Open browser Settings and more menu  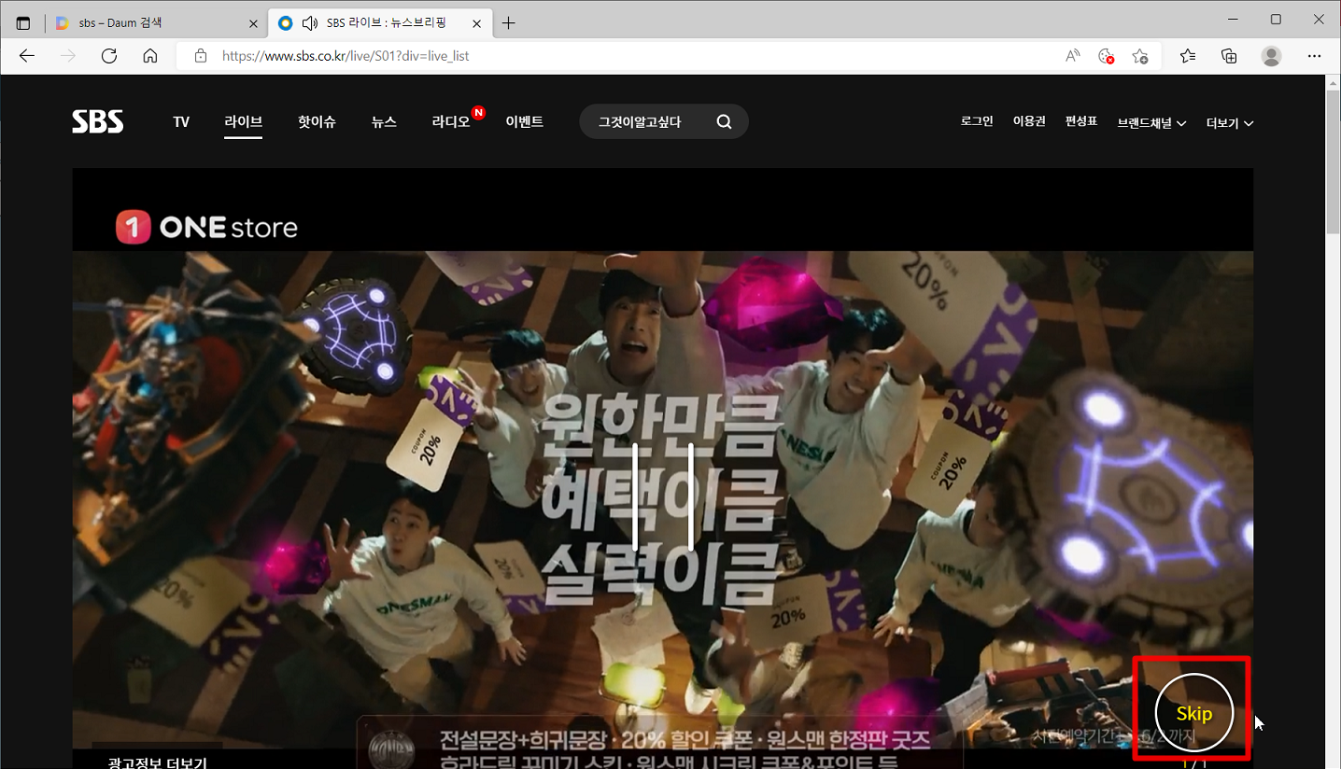1314,56
